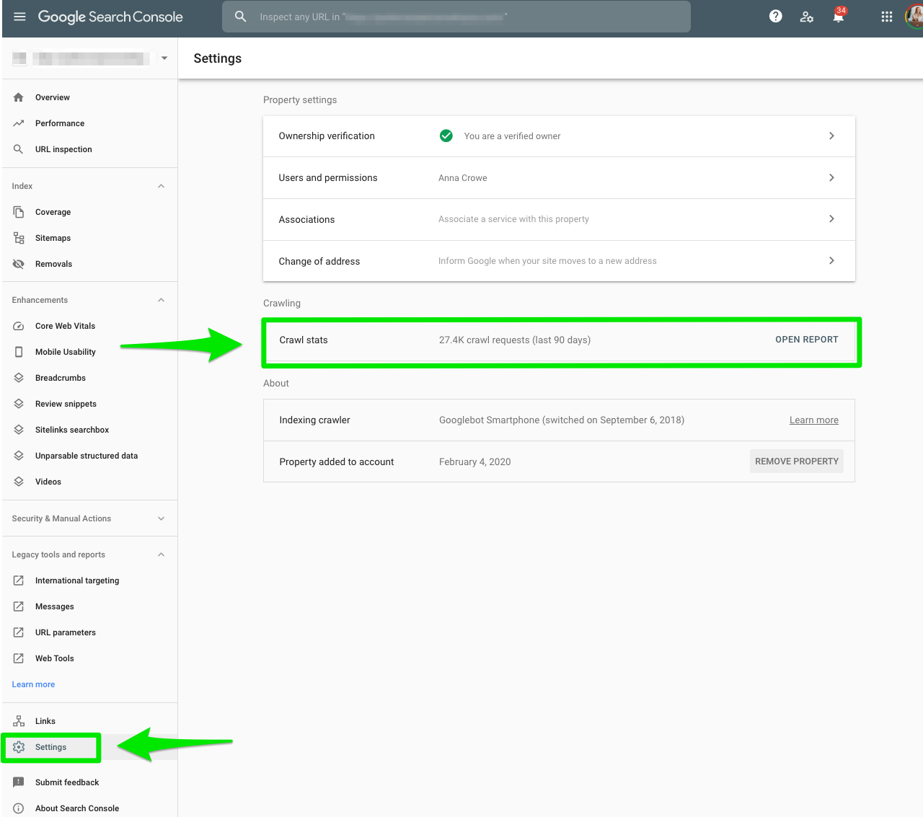Screen dimensions: 923x817
Task: Go to Performance report
Action: 60,123
